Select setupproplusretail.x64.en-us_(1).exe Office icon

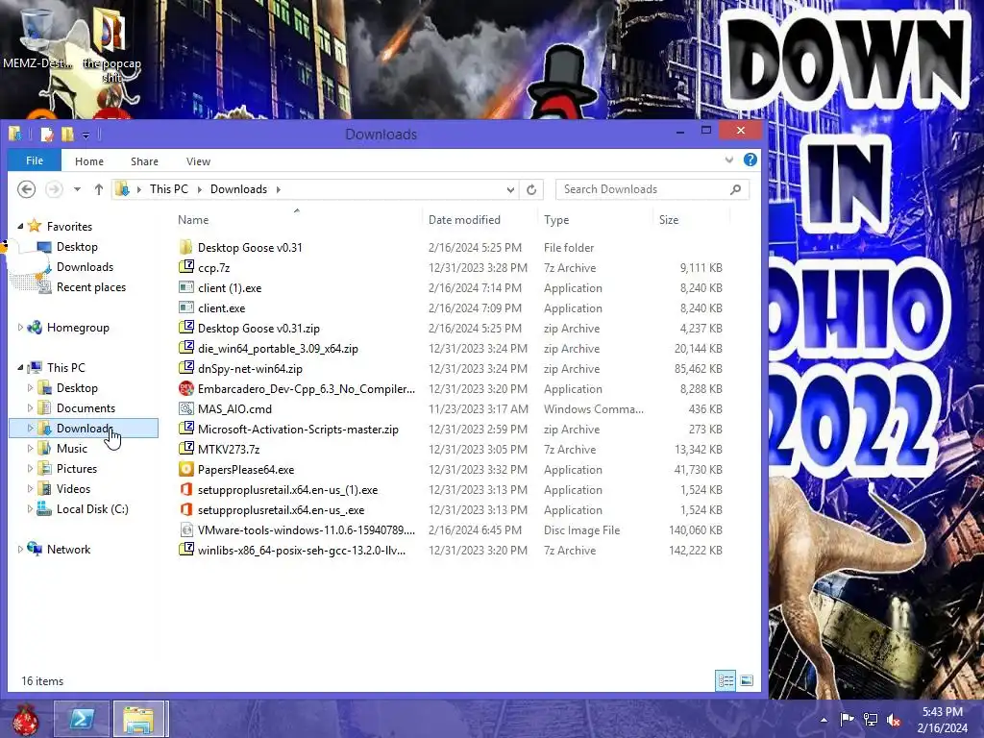click(x=185, y=489)
